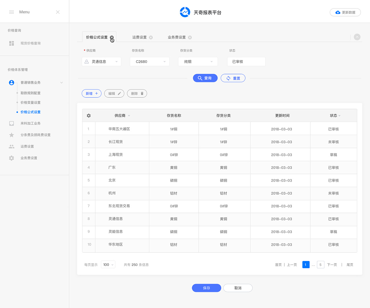Click the person icon in 供应商 field

pos(87,62)
